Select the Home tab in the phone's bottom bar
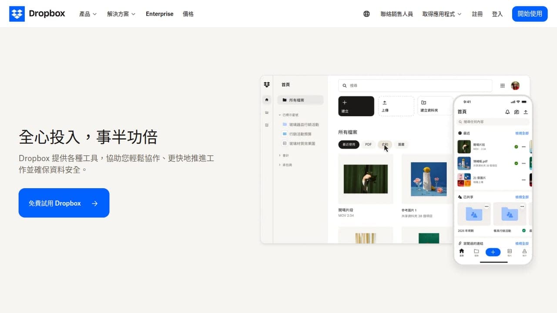Viewport: 557px width, 313px height. 462,253
